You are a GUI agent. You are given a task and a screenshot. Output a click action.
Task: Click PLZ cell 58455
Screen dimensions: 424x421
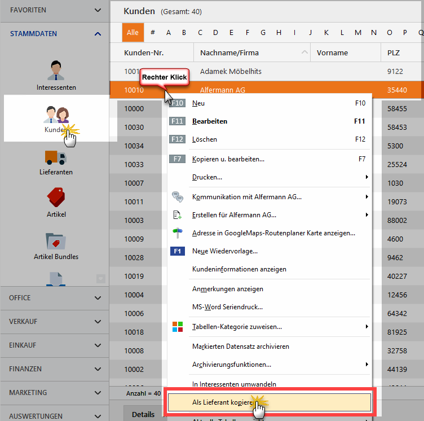pos(397,109)
